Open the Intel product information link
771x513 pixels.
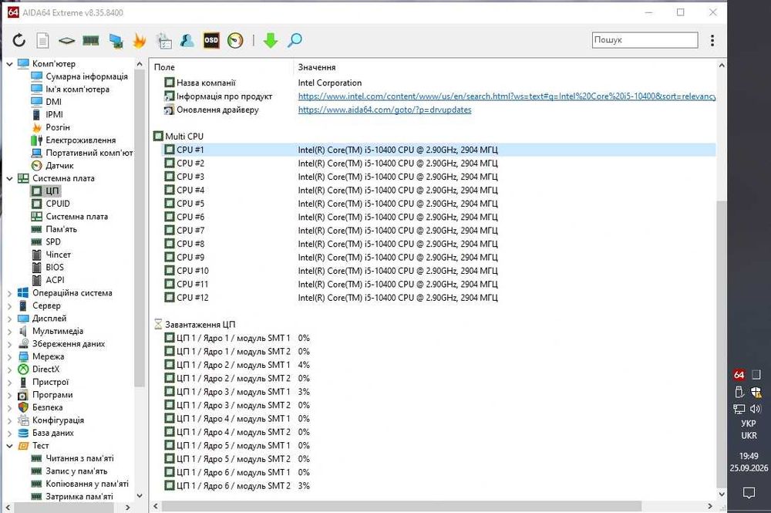pyautogui.click(x=507, y=96)
